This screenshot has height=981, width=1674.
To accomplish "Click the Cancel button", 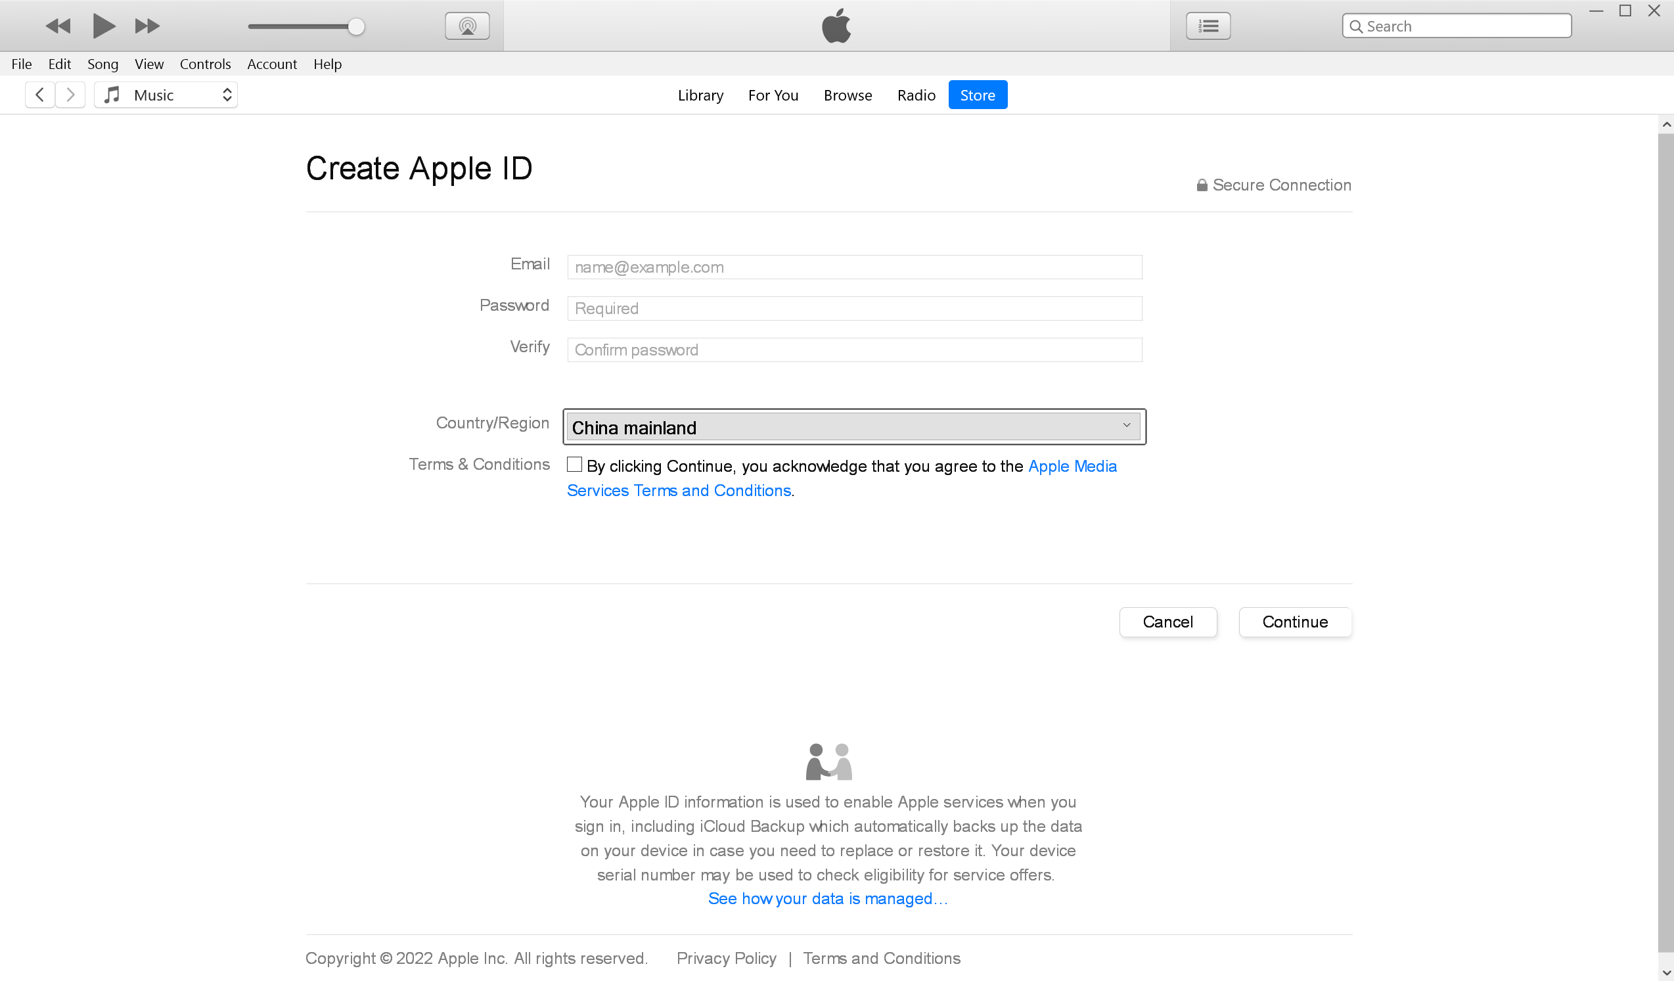I will pyautogui.click(x=1168, y=622).
